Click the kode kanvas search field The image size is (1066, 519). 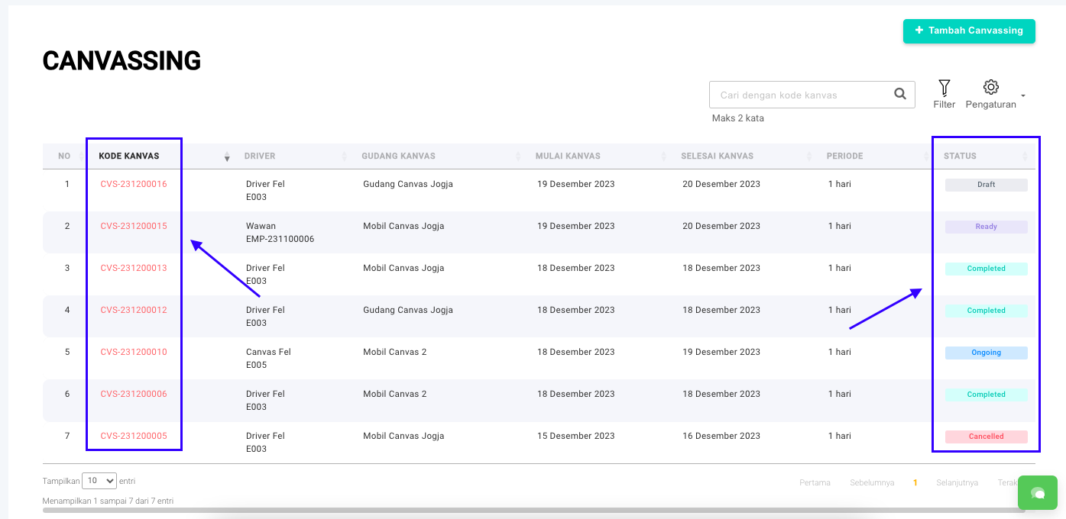point(802,95)
